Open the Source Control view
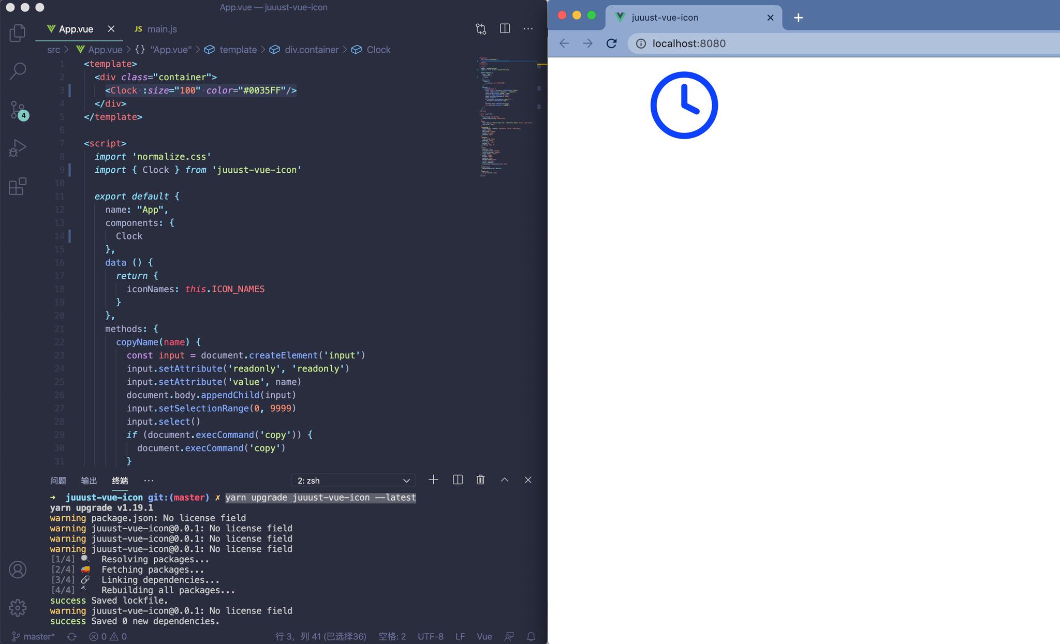 point(17,110)
